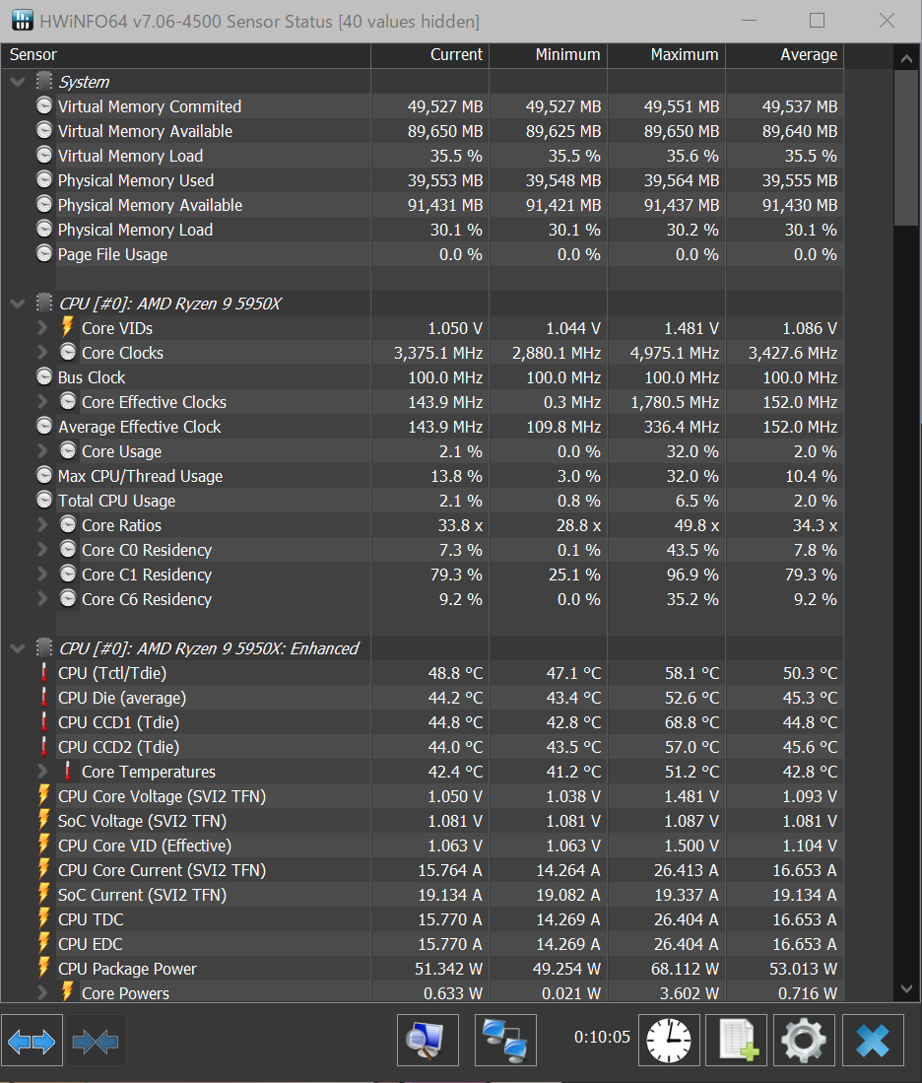Open the sensor search monitor icon
The image size is (922, 1083).
(x=428, y=1041)
